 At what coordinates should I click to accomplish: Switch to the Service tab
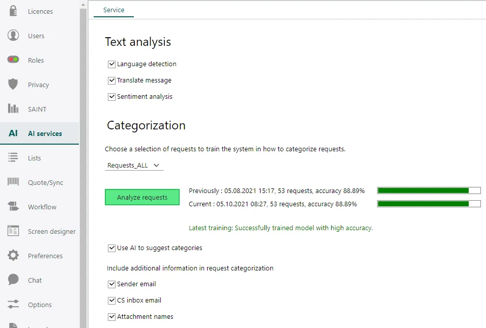coord(113,10)
